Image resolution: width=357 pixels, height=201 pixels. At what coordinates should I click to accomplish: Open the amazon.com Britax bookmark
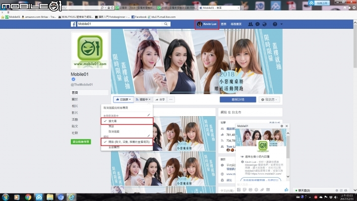coord(39,17)
